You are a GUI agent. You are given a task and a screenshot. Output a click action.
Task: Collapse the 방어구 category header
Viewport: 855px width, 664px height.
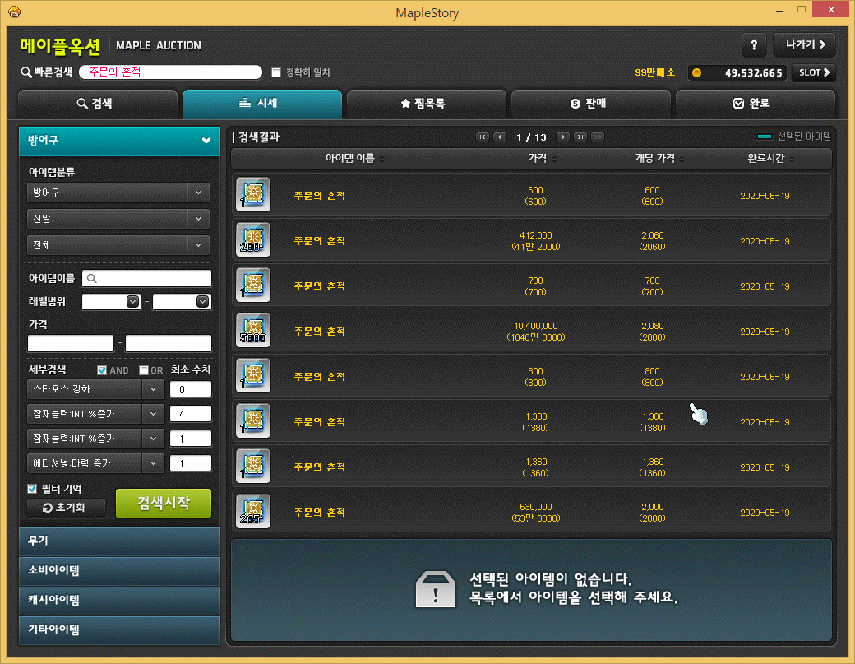click(x=119, y=141)
